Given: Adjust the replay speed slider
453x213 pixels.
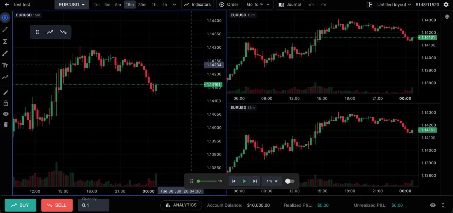Looking at the screenshot, I should (x=207, y=181).
